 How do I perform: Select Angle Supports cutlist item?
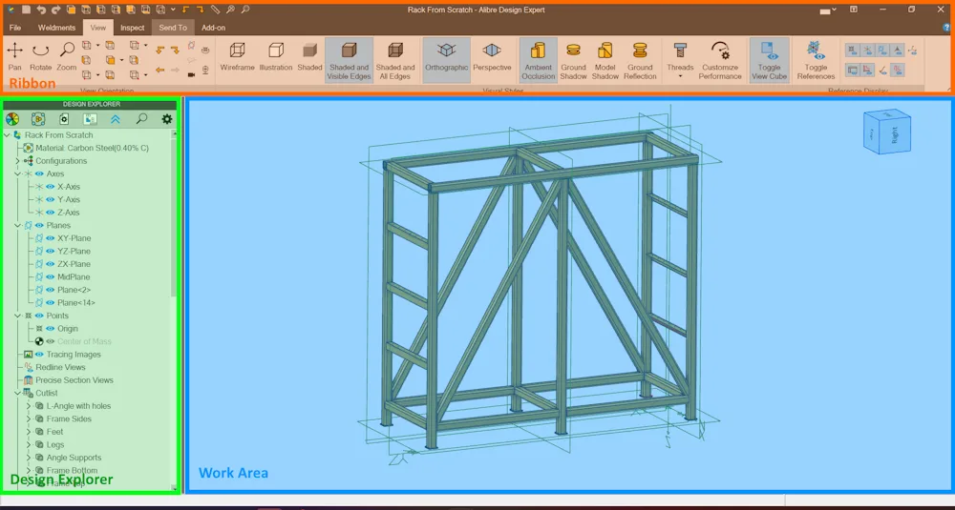[x=74, y=458]
